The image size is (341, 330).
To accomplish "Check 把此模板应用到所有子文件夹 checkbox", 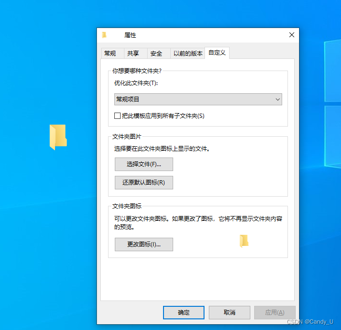I will click(x=117, y=115).
